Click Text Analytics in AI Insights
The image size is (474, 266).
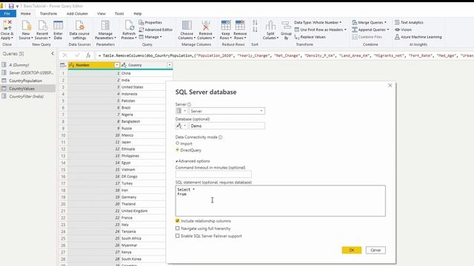(409, 22)
